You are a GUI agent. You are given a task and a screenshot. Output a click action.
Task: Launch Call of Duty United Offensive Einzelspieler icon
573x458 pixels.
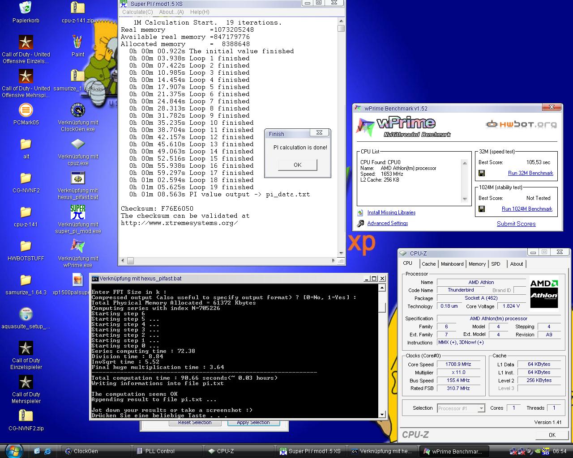click(26, 42)
